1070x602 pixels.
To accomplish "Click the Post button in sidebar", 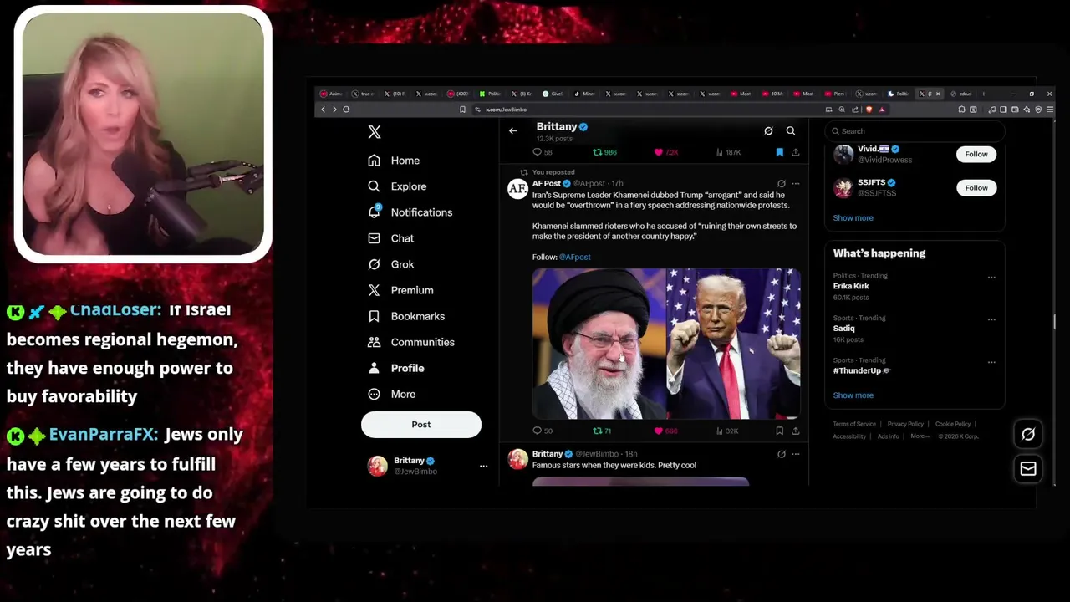I will (421, 425).
